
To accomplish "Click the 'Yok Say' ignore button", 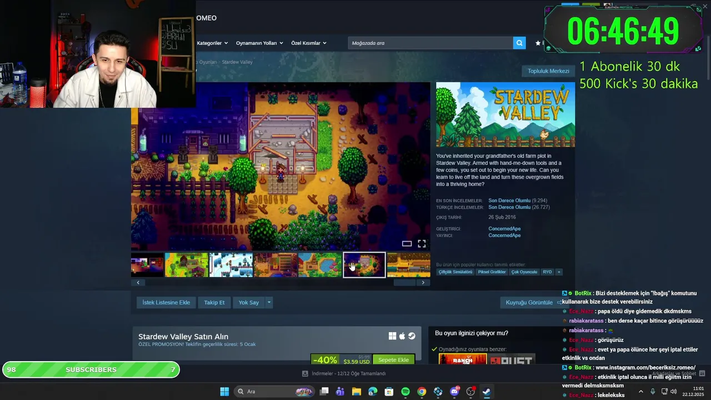I will click(249, 302).
